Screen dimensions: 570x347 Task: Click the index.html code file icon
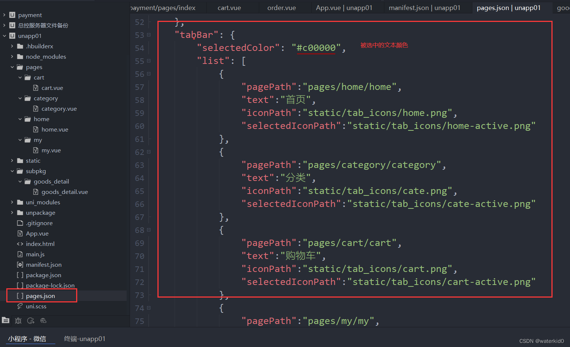tap(20, 244)
